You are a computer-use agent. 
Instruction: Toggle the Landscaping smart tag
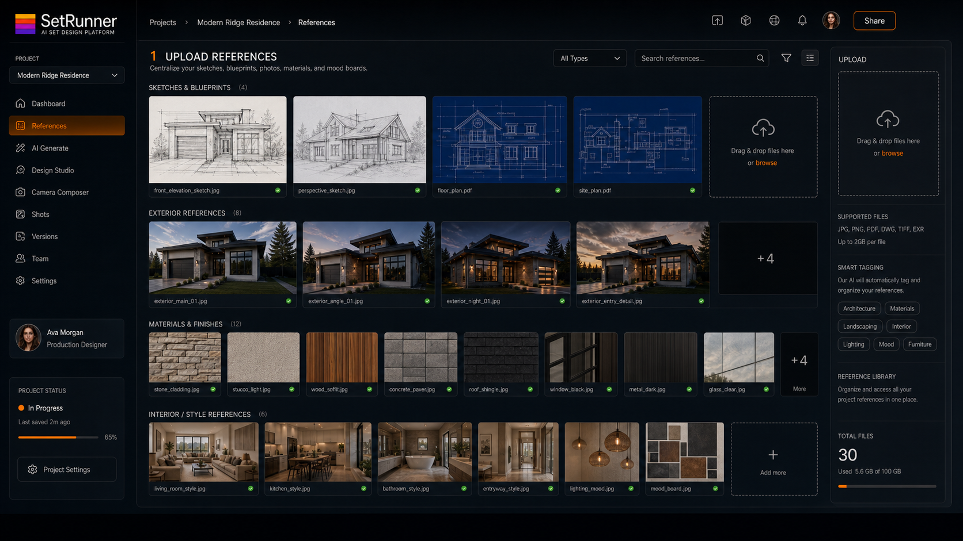click(x=860, y=327)
